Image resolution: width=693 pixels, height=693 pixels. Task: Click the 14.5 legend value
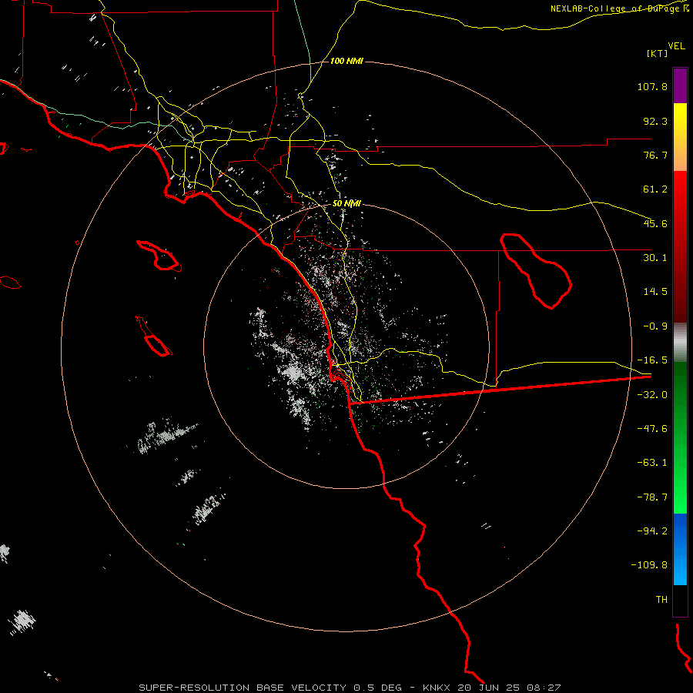click(655, 292)
